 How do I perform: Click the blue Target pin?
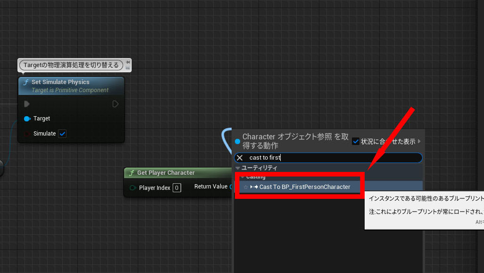click(x=27, y=119)
